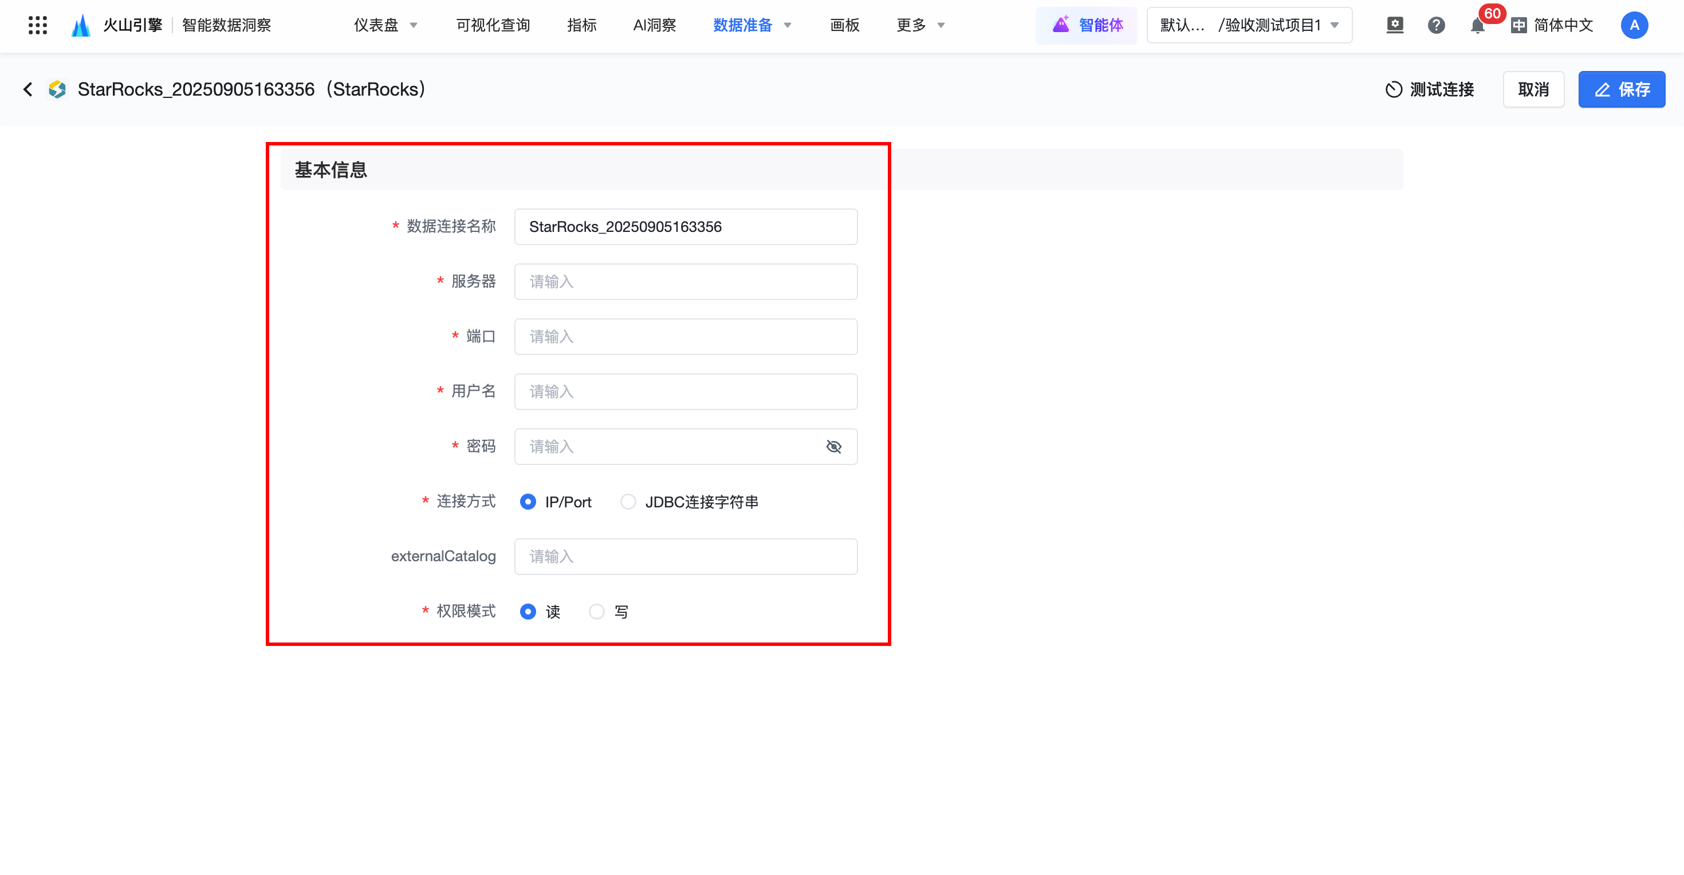Open the project selector 验收测试项目1 dropdown
The height and width of the screenshot is (875, 1684).
[1249, 26]
